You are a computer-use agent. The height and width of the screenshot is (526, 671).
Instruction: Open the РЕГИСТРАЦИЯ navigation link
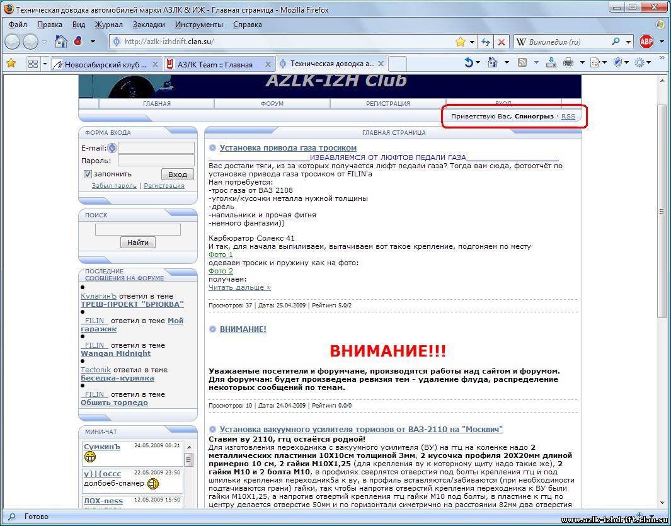click(388, 103)
